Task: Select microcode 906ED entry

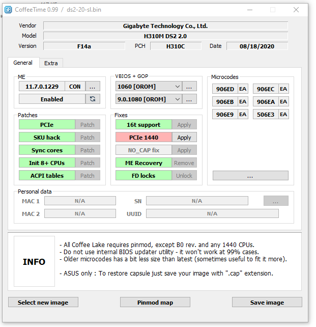Action: tap(225, 89)
